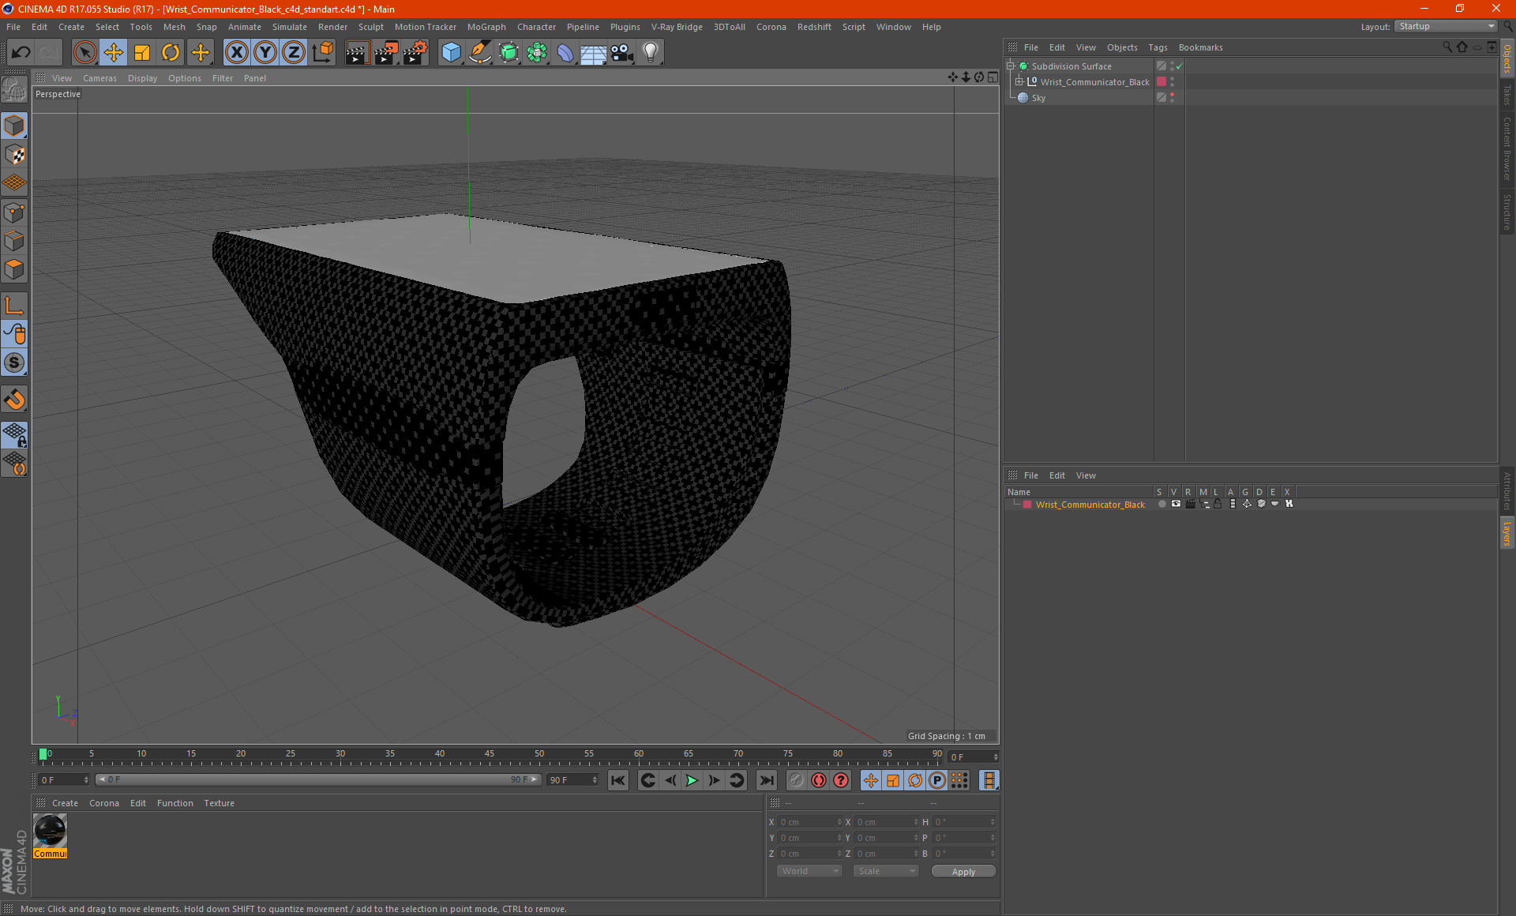Toggle Subdivision Surface enable checkmark

1179,66
